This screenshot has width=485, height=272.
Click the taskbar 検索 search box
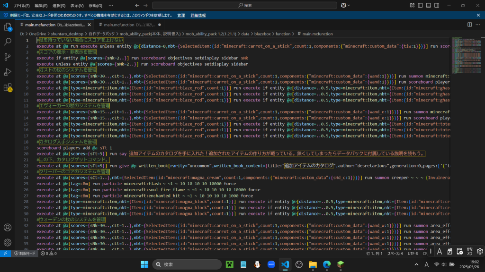click(187, 264)
